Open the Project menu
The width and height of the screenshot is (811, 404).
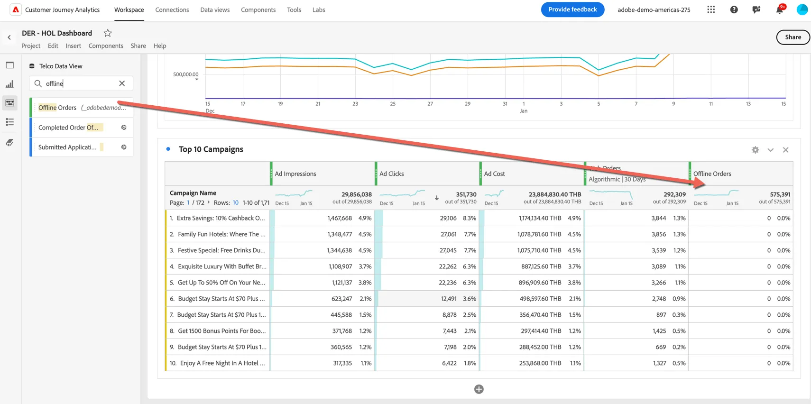click(x=31, y=46)
